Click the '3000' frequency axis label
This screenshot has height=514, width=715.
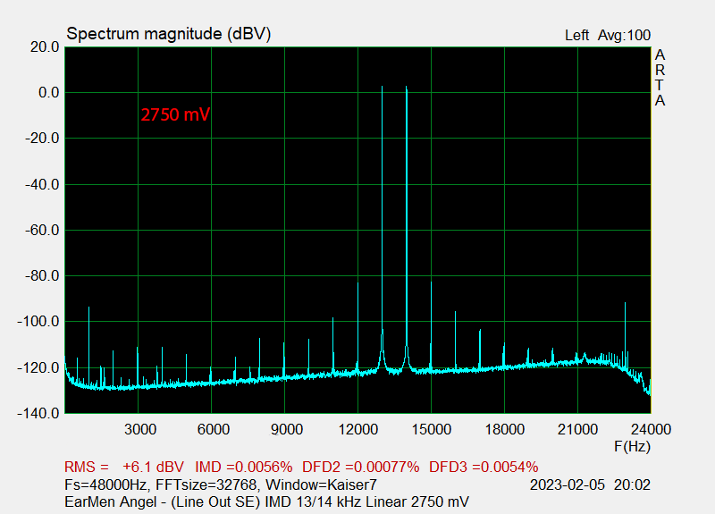coord(140,430)
